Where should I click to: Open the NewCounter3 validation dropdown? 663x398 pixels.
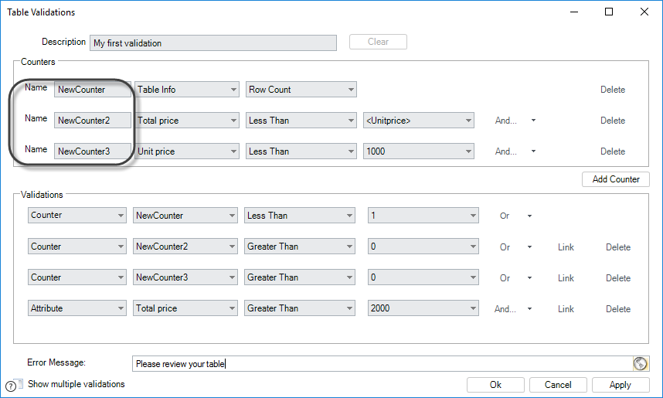[185, 277]
